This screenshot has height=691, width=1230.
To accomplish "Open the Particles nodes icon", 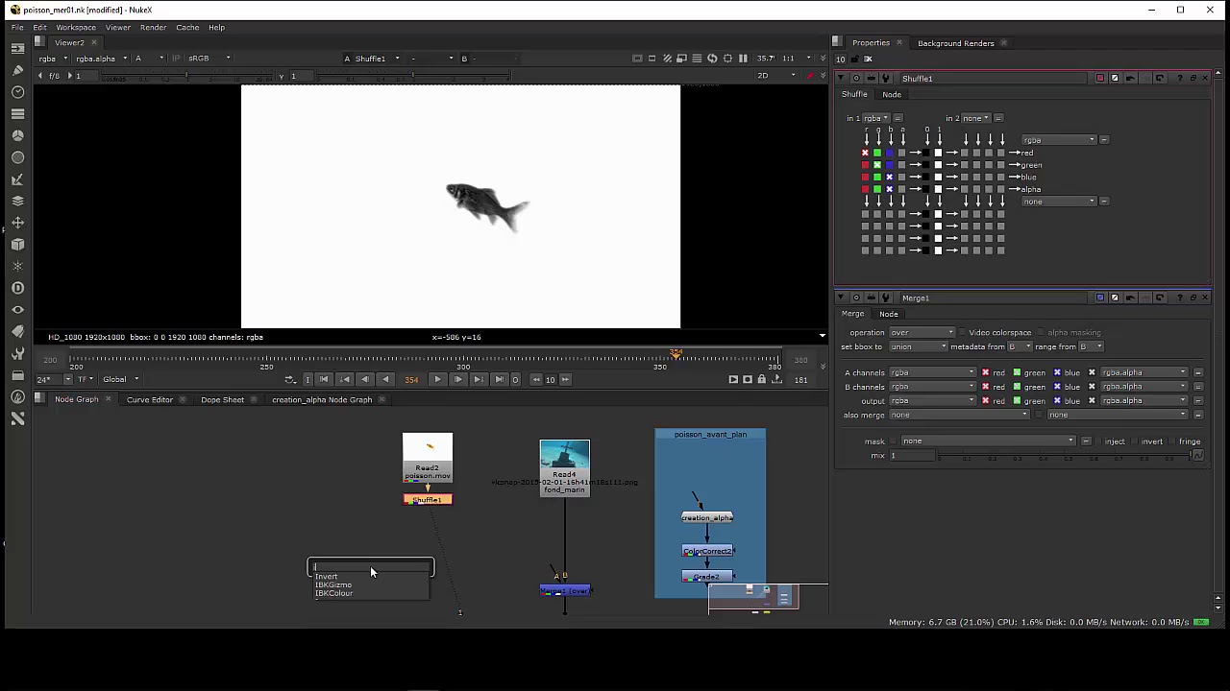I will pyautogui.click(x=17, y=266).
